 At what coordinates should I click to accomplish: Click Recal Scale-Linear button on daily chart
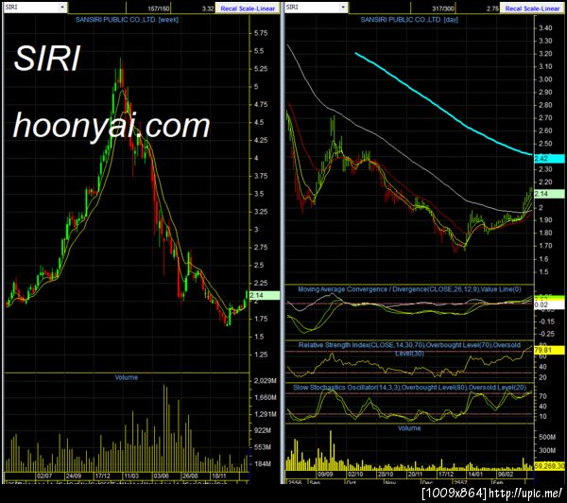[x=532, y=8]
